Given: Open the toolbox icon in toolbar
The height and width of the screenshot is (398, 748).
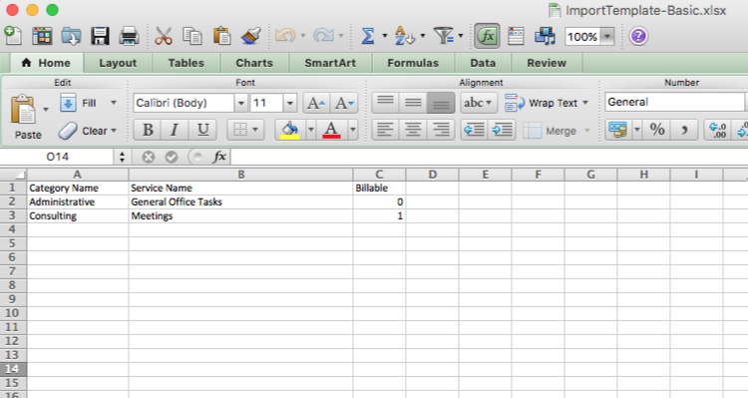Looking at the screenshot, I should [x=516, y=36].
